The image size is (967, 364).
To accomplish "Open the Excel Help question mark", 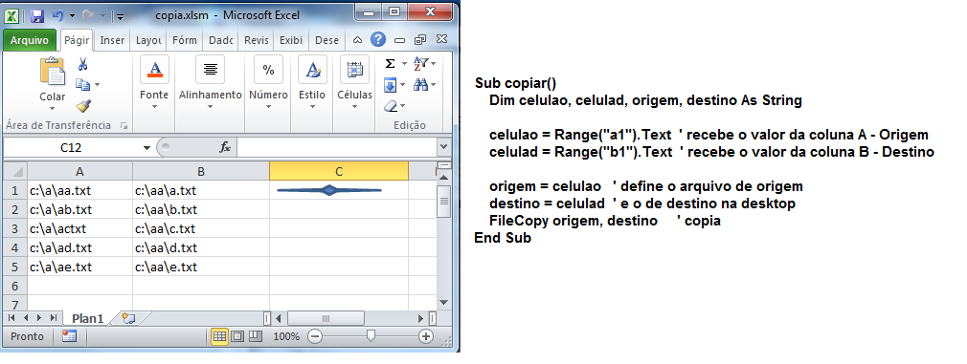I will [x=378, y=40].
